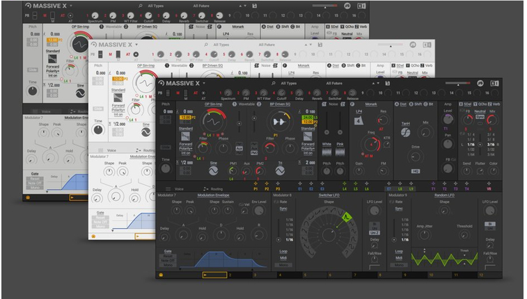
Task: Toggle Sync in the delay effect section
Action: [480, 117]
